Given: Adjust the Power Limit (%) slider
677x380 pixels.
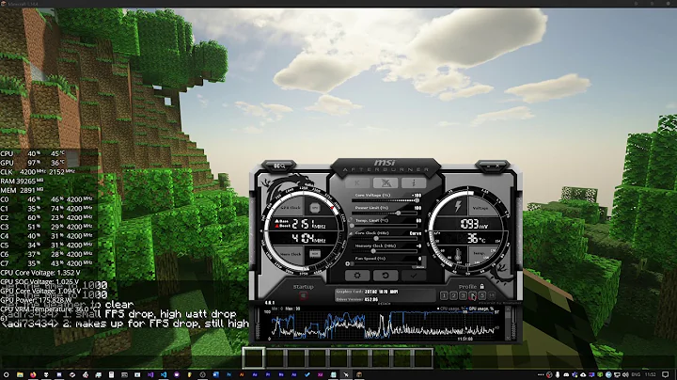Looking at the screenshot, I should tap(386, 213).
